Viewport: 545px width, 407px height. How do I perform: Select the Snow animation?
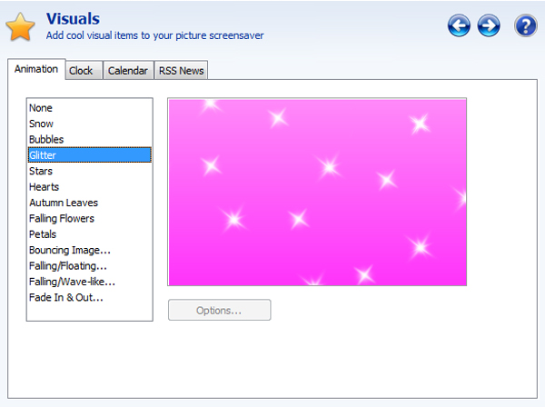click(41, 124)
